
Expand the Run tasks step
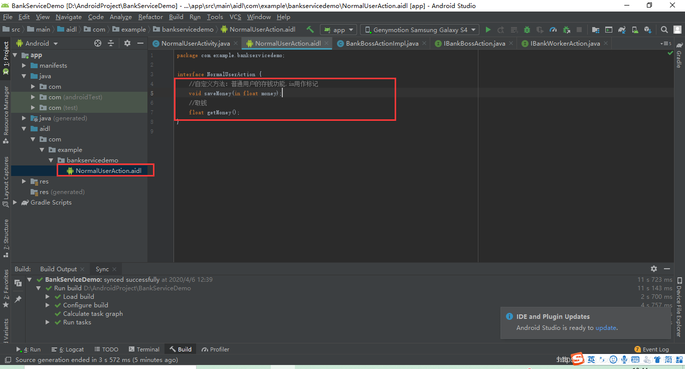tap(48, 322)
